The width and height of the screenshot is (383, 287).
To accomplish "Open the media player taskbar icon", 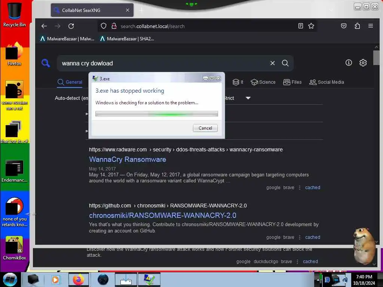I will click(55, 280).
